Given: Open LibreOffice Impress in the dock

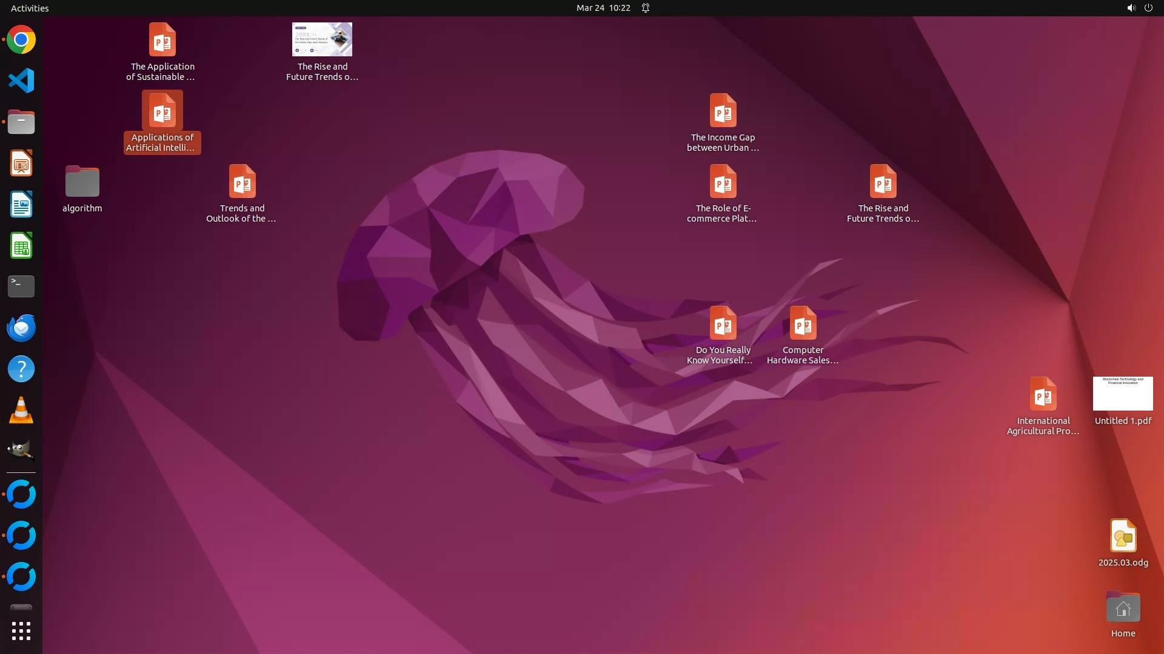Looking at the screenshot, I should [21, 163].
